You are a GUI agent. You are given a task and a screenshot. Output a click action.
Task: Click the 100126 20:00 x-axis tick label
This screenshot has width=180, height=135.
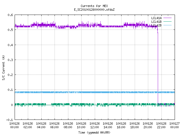click(148, 125)
